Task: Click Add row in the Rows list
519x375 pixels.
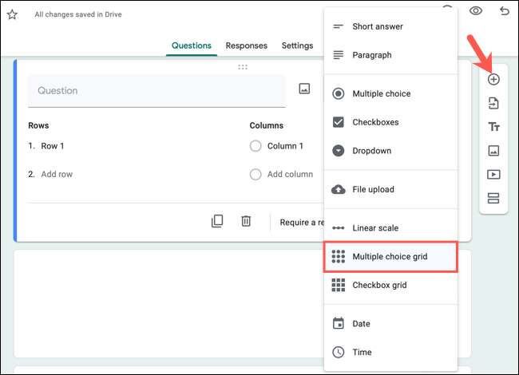Action: (x=57, y=174)
